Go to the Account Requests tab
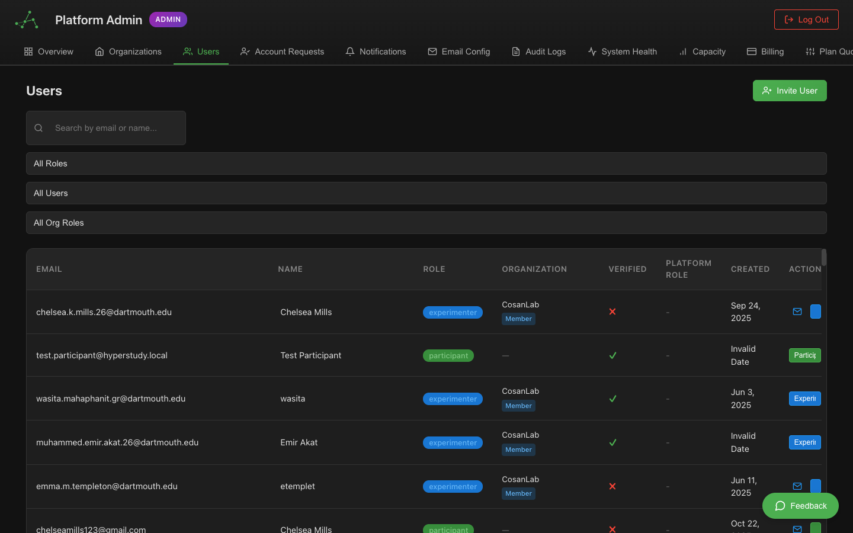Screen dimensions: 853x533 click(282, 52)
